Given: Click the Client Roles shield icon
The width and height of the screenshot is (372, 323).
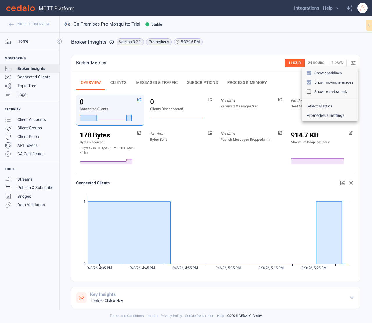Looking at the screenshot, I should [x=8, y=137].
